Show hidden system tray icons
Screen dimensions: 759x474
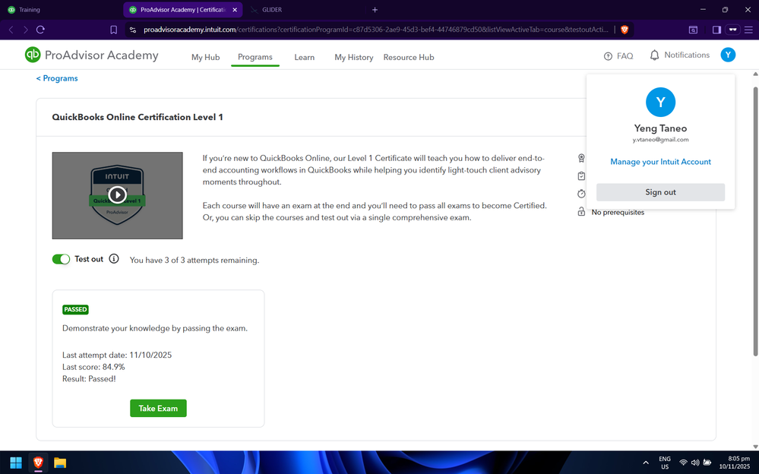point(646,463)
